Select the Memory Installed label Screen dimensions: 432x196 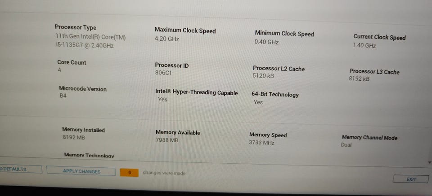pyautogui.click(x=83, y=130)
